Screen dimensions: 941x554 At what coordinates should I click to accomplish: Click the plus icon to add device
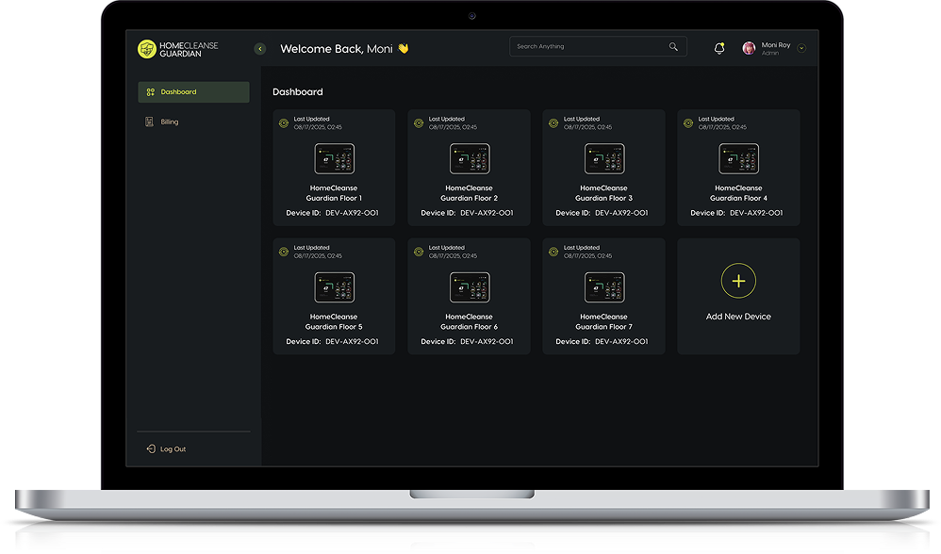(x=738, y=281)
